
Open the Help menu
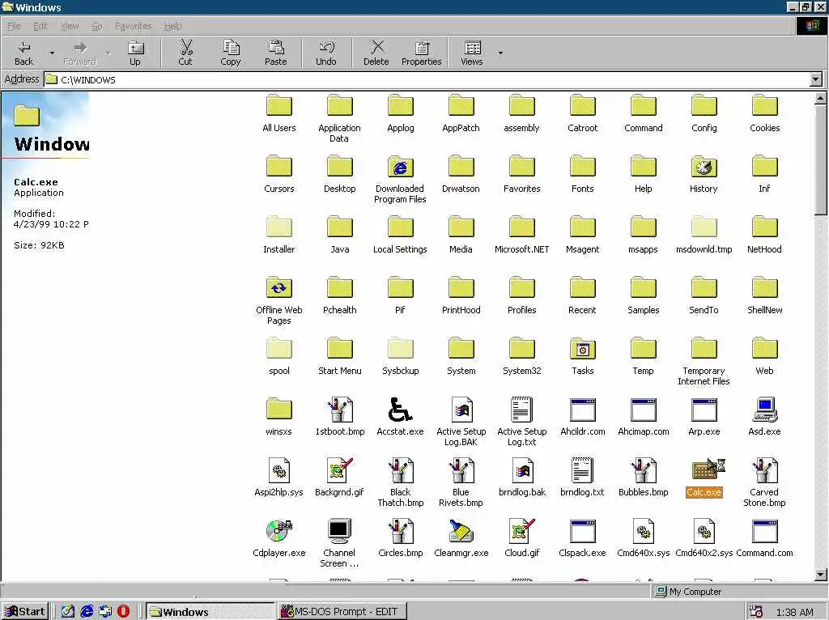point(173,26)
